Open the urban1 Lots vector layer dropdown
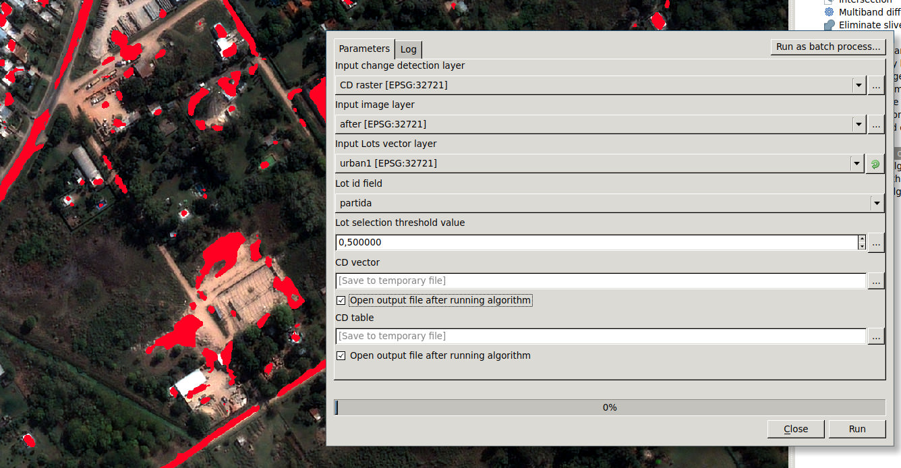The image size is (901, 468). [x=857, y=163]
